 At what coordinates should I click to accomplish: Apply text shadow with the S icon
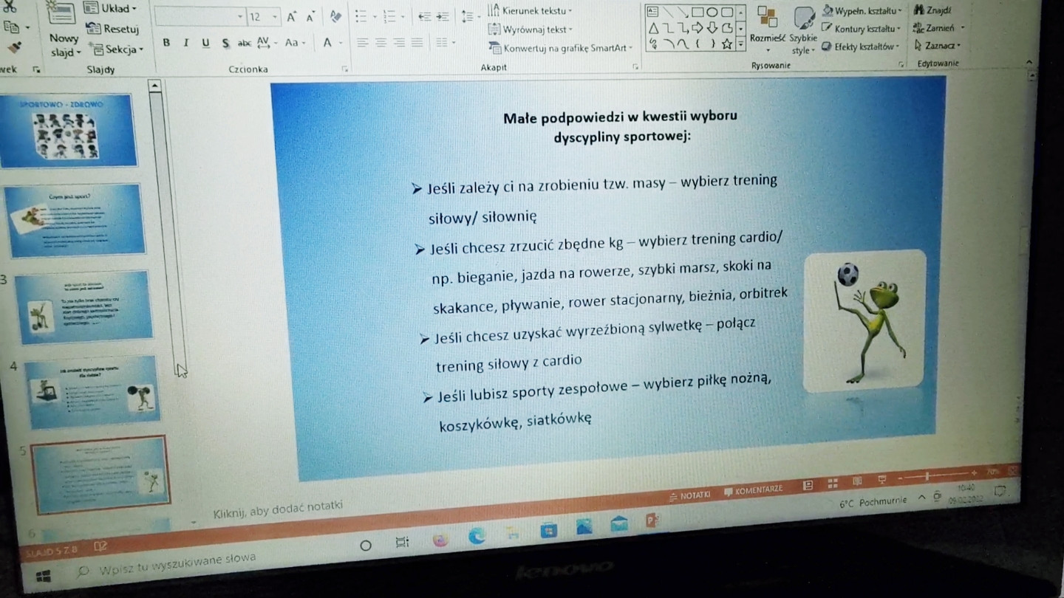pyautogui.click(x=225, y=44)
